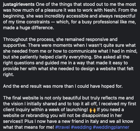Click the paragraph starting "Throughout the process"
The image size is (140, 131).
[70, 57]
